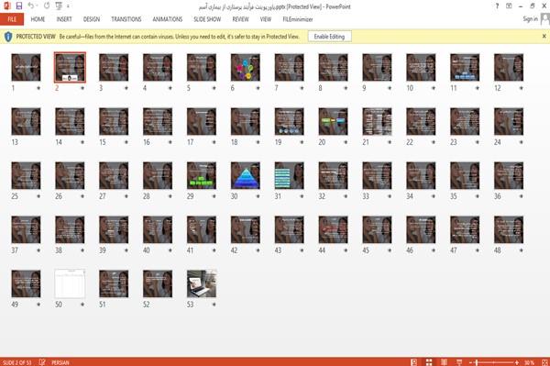Select the REVIEW ribbon tab
The image size is (550, 366).
pos(240,19)
